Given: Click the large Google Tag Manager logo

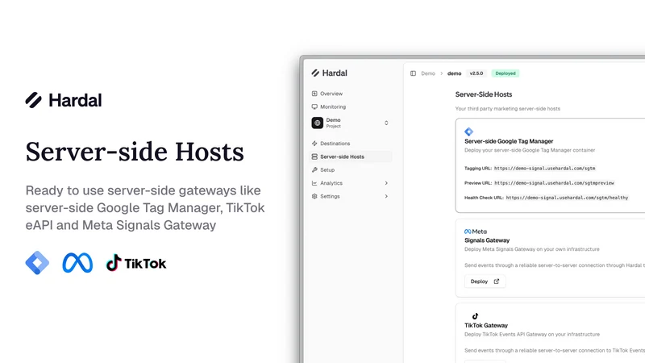Looking at the screenshot, I should tap(37, 263).
